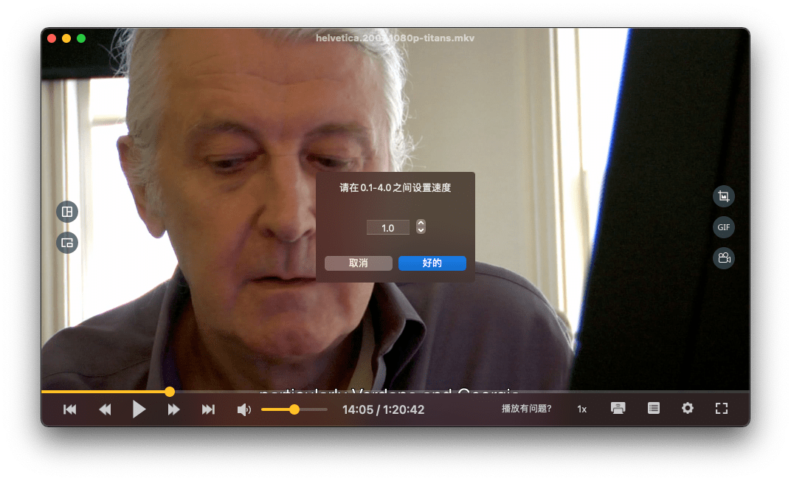The image size is (791, 481).
Task: Open the AirPlay casting icon
Action: coord(618,409)
